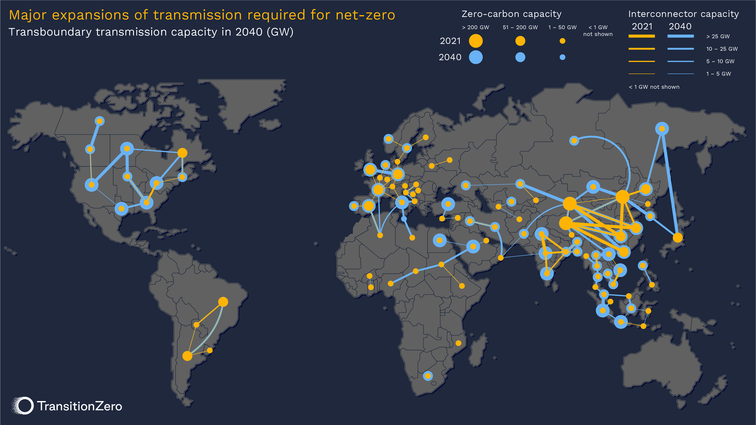The height and width of the screenshot is (425, 756).
Task: Click the thick blue 2040 >25 GW legend line
Action: [x=680, y=36]
